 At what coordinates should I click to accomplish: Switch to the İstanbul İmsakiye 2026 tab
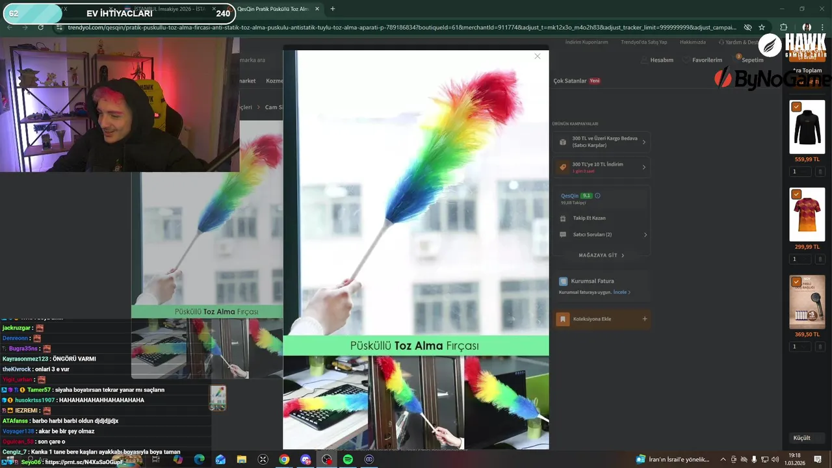pyautogui.click(x=169, y=9)
